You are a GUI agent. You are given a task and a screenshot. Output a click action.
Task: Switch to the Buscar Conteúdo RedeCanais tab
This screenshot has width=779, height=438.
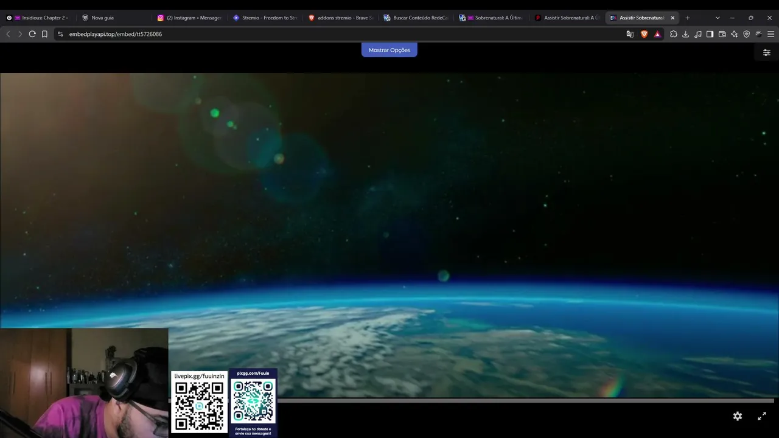point(416,18)
